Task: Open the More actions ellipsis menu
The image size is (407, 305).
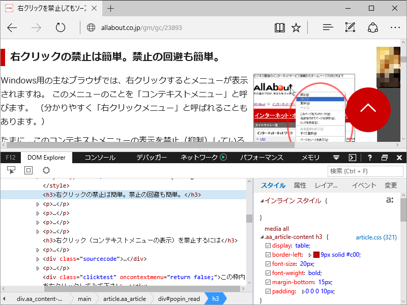Action: tap(395, 27)
